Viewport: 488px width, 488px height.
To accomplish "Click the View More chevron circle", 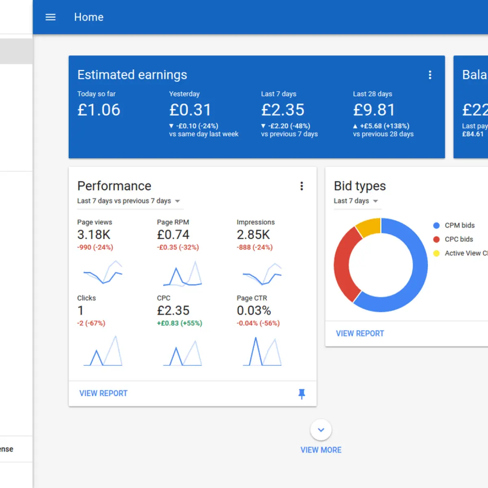I will [x=321, y=430].
